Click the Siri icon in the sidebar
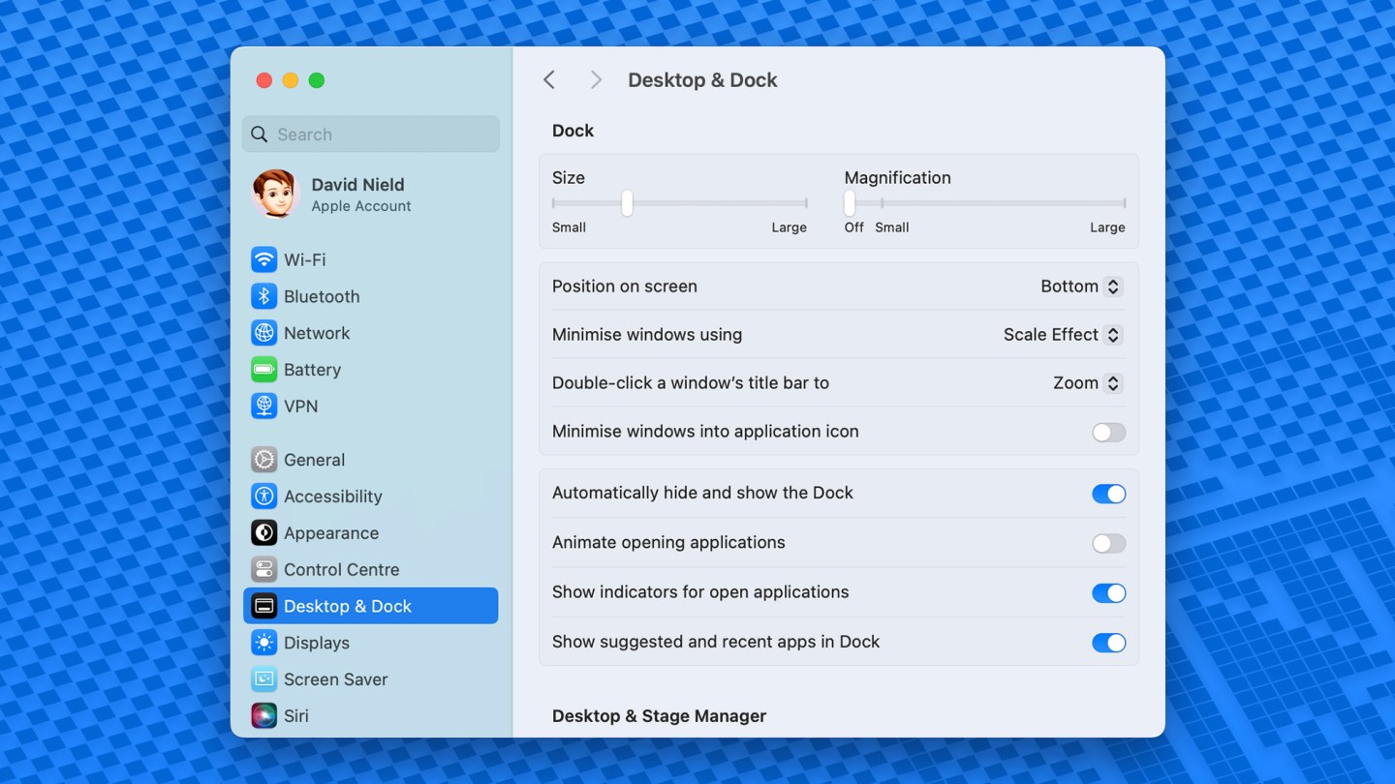This screenshot has width=1395, height=784. [x=263, y=715]
